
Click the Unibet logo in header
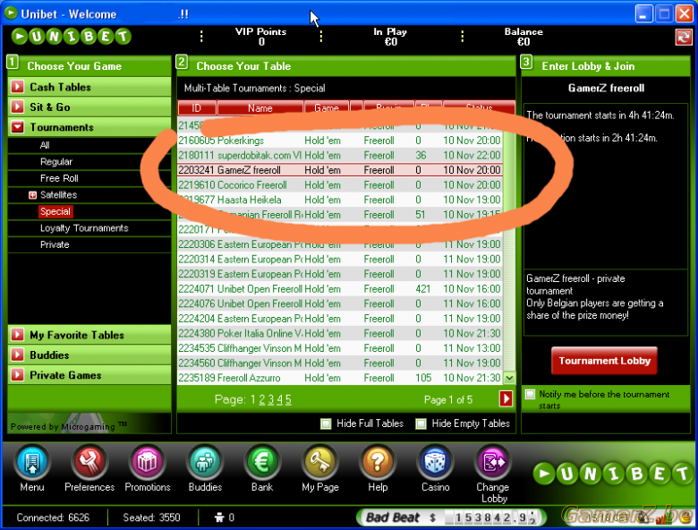pyautogui.click(x=72, y=37)
